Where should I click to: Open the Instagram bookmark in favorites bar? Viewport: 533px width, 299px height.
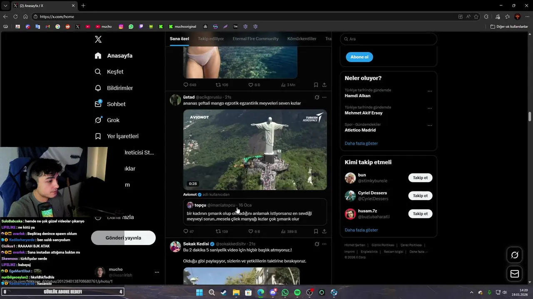[121, 27]
